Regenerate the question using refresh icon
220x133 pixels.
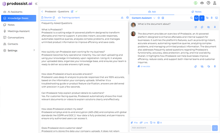tap(196, 27)
